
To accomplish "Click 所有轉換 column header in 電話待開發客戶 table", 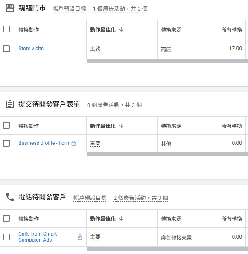I will pyautogui.click(x=232, y=219).
